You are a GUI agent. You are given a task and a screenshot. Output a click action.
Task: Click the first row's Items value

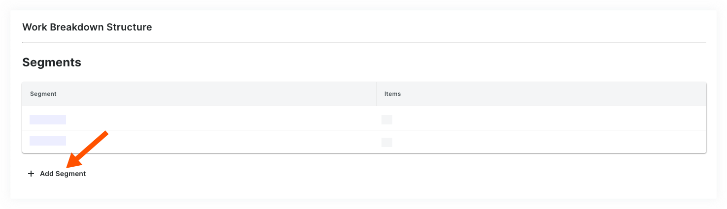pyautogui.click(x=387, y=119)
